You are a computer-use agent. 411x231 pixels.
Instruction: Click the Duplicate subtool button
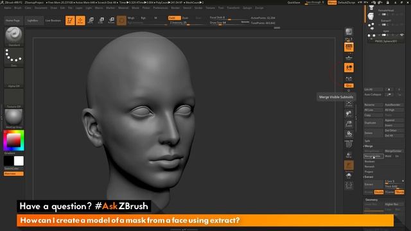pyautogui.click(x=374, y=123)
